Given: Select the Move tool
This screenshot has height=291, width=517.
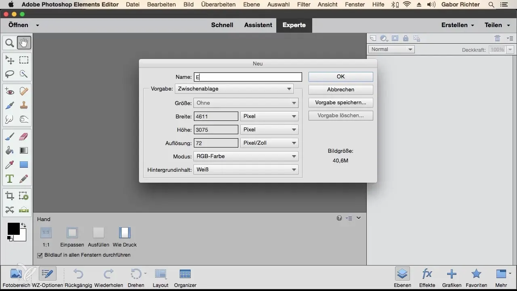Looking at the screenshot, I should (10, 60).
